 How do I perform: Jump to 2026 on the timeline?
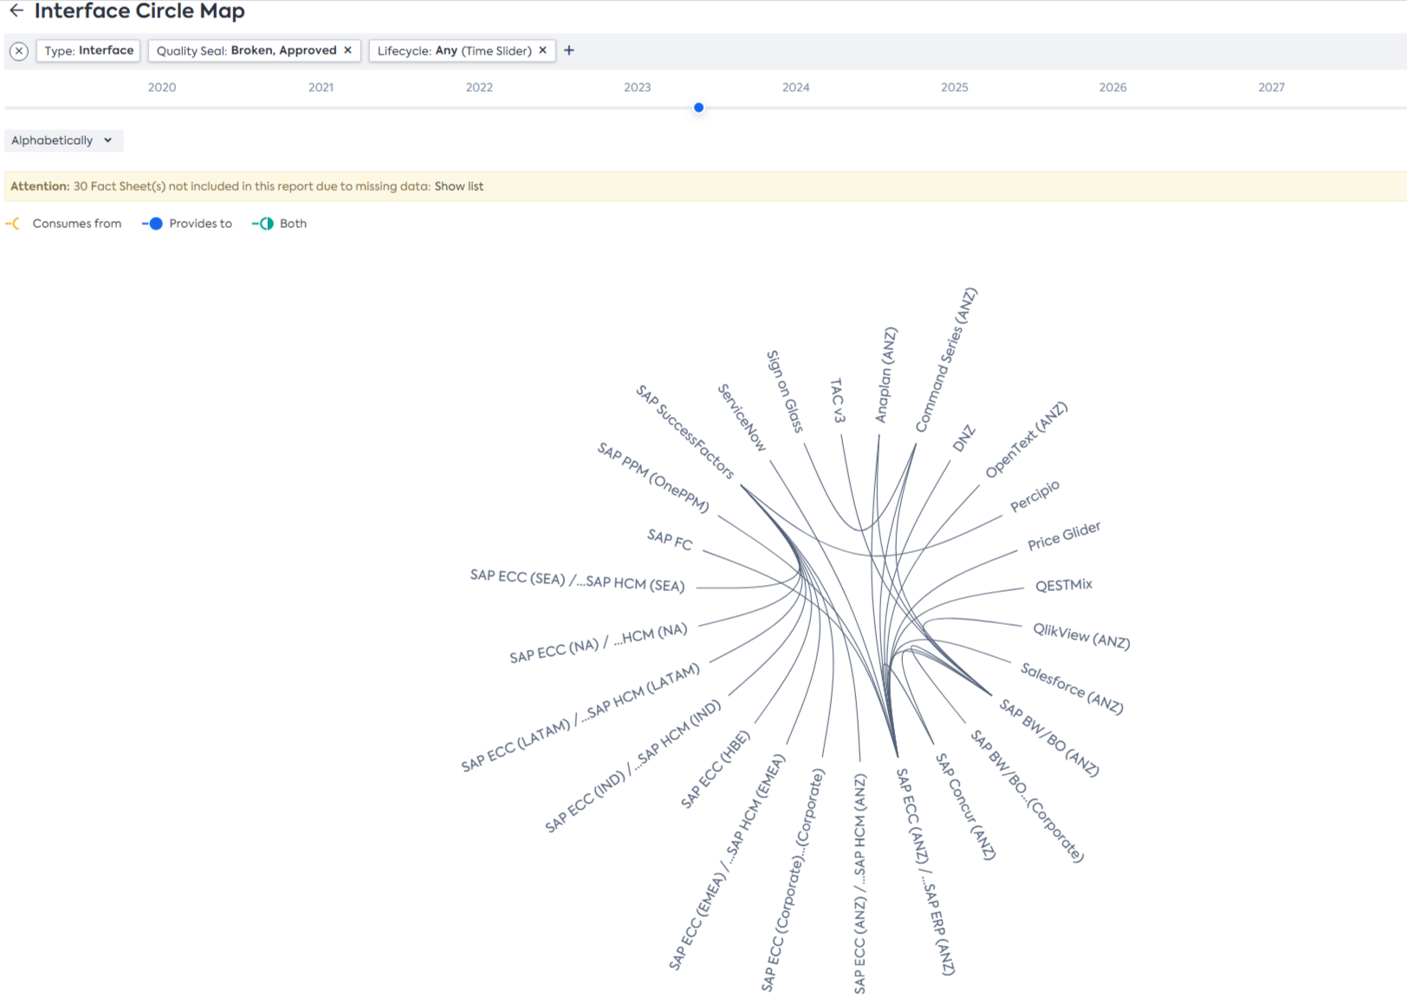[1113, 88]
